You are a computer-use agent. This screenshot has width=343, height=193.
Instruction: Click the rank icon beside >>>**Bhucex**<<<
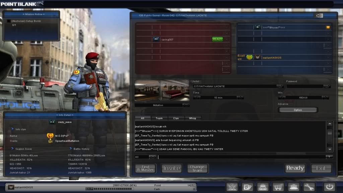click(258, 27)
